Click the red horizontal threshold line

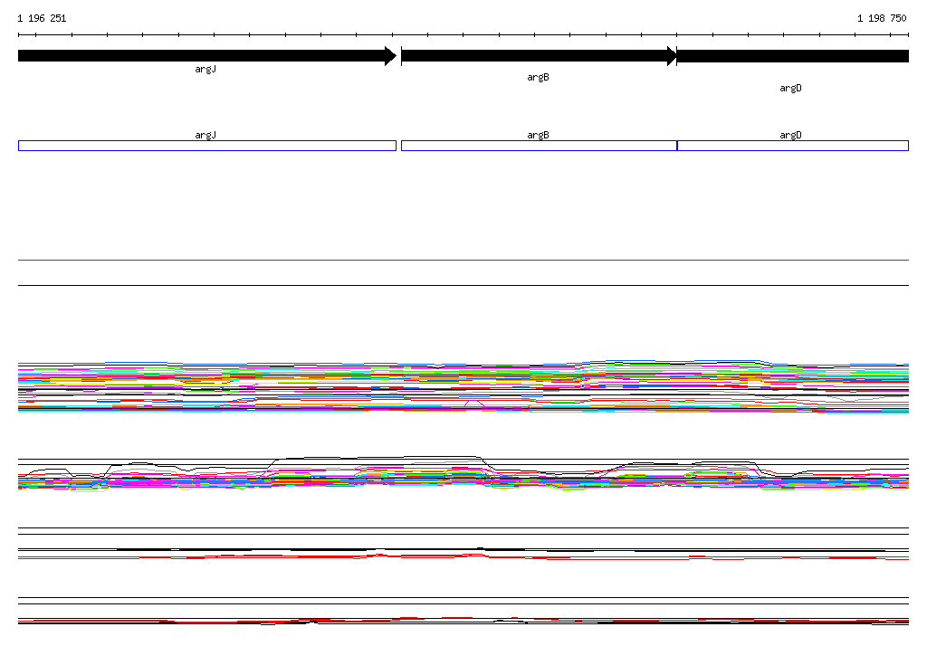pos(463,260)
